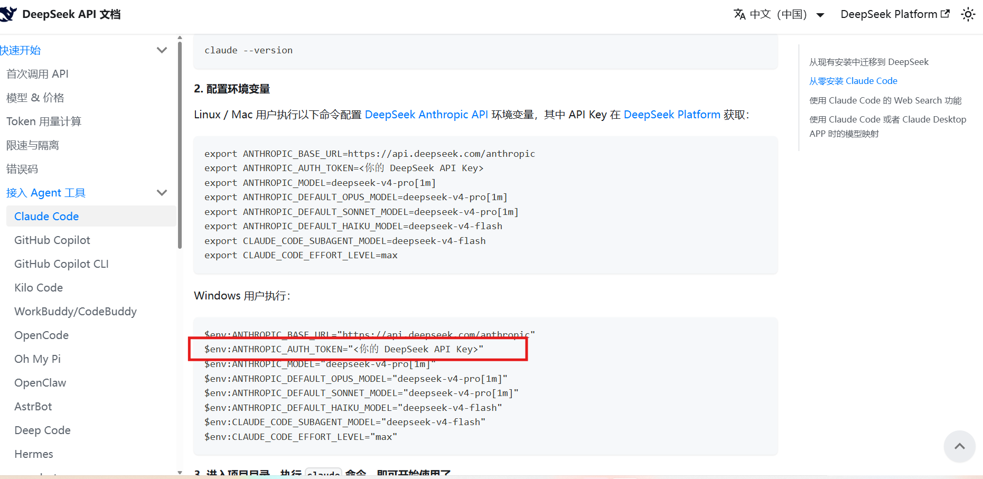Viewport: 983px width, 479px height.
Task: Click export CLAUDE_CODE_EFFORT_LEVEL=max line
Action: coord(301,255)
